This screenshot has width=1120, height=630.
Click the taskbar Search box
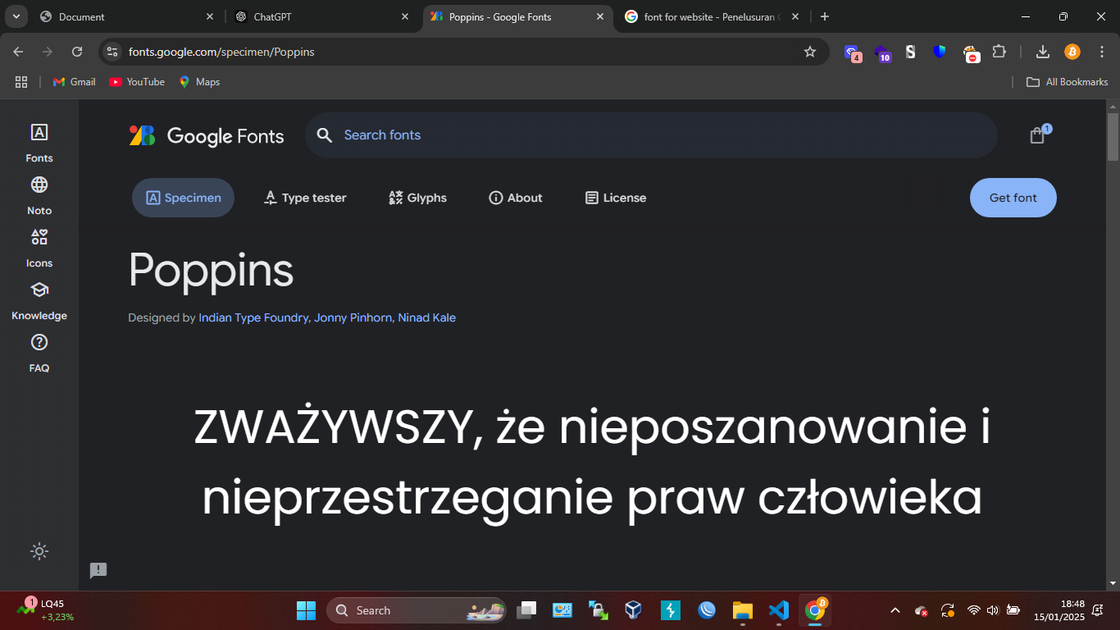coord(417,610)
